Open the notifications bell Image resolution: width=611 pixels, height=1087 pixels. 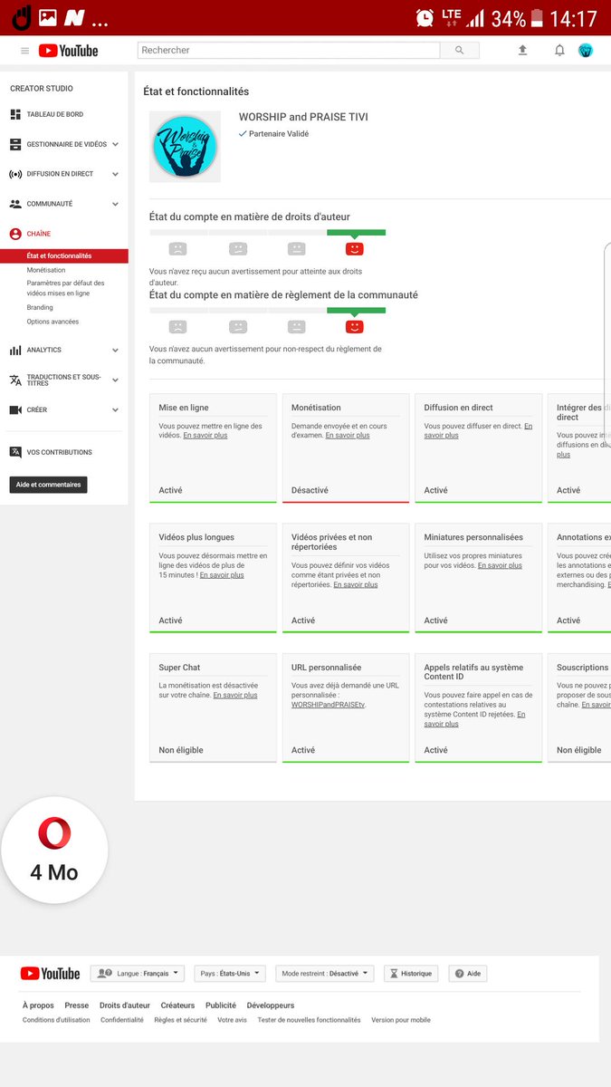coord(559,51)
